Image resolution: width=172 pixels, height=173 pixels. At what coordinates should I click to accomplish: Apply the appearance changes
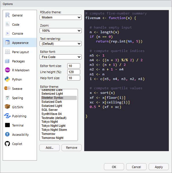pyautogui.click(x=159, y=167)
